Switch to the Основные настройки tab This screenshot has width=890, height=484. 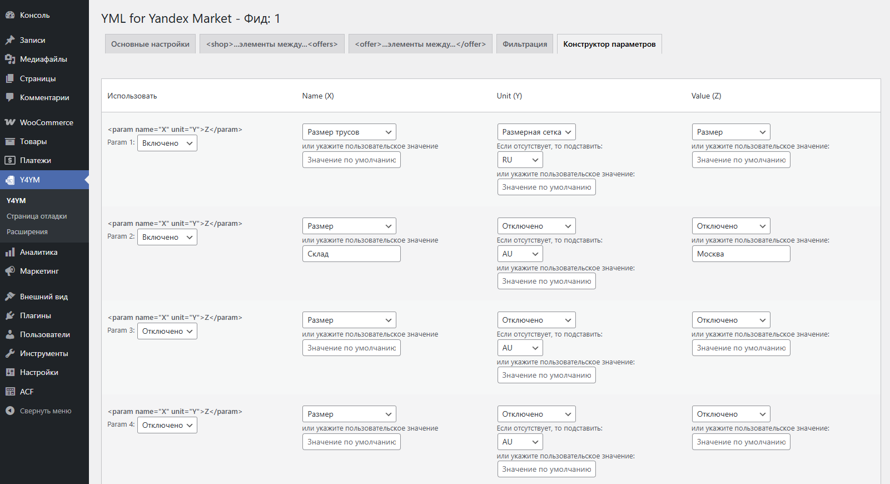pyautogui.click(x=150, y=44)
